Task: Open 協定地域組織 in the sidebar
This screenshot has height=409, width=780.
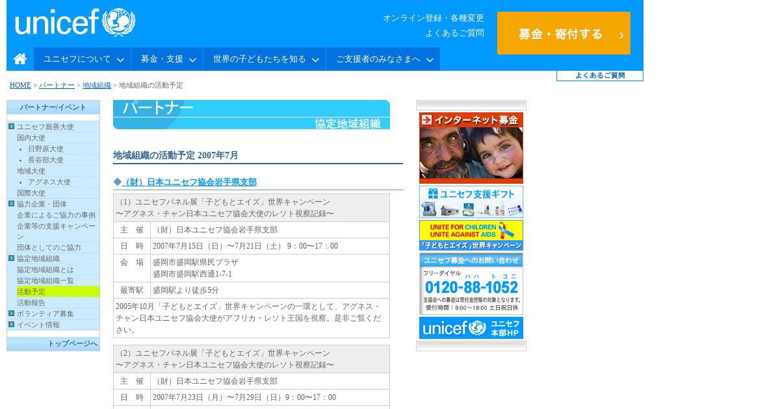Action: point(38,258)
